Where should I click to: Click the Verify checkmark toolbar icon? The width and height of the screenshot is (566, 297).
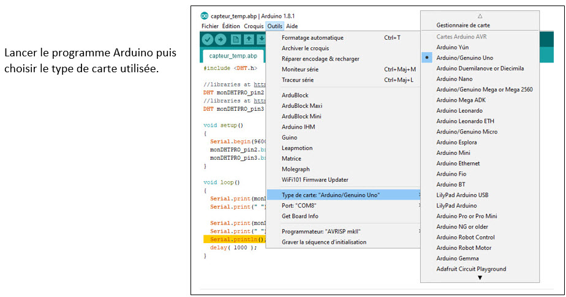[207, 40]
